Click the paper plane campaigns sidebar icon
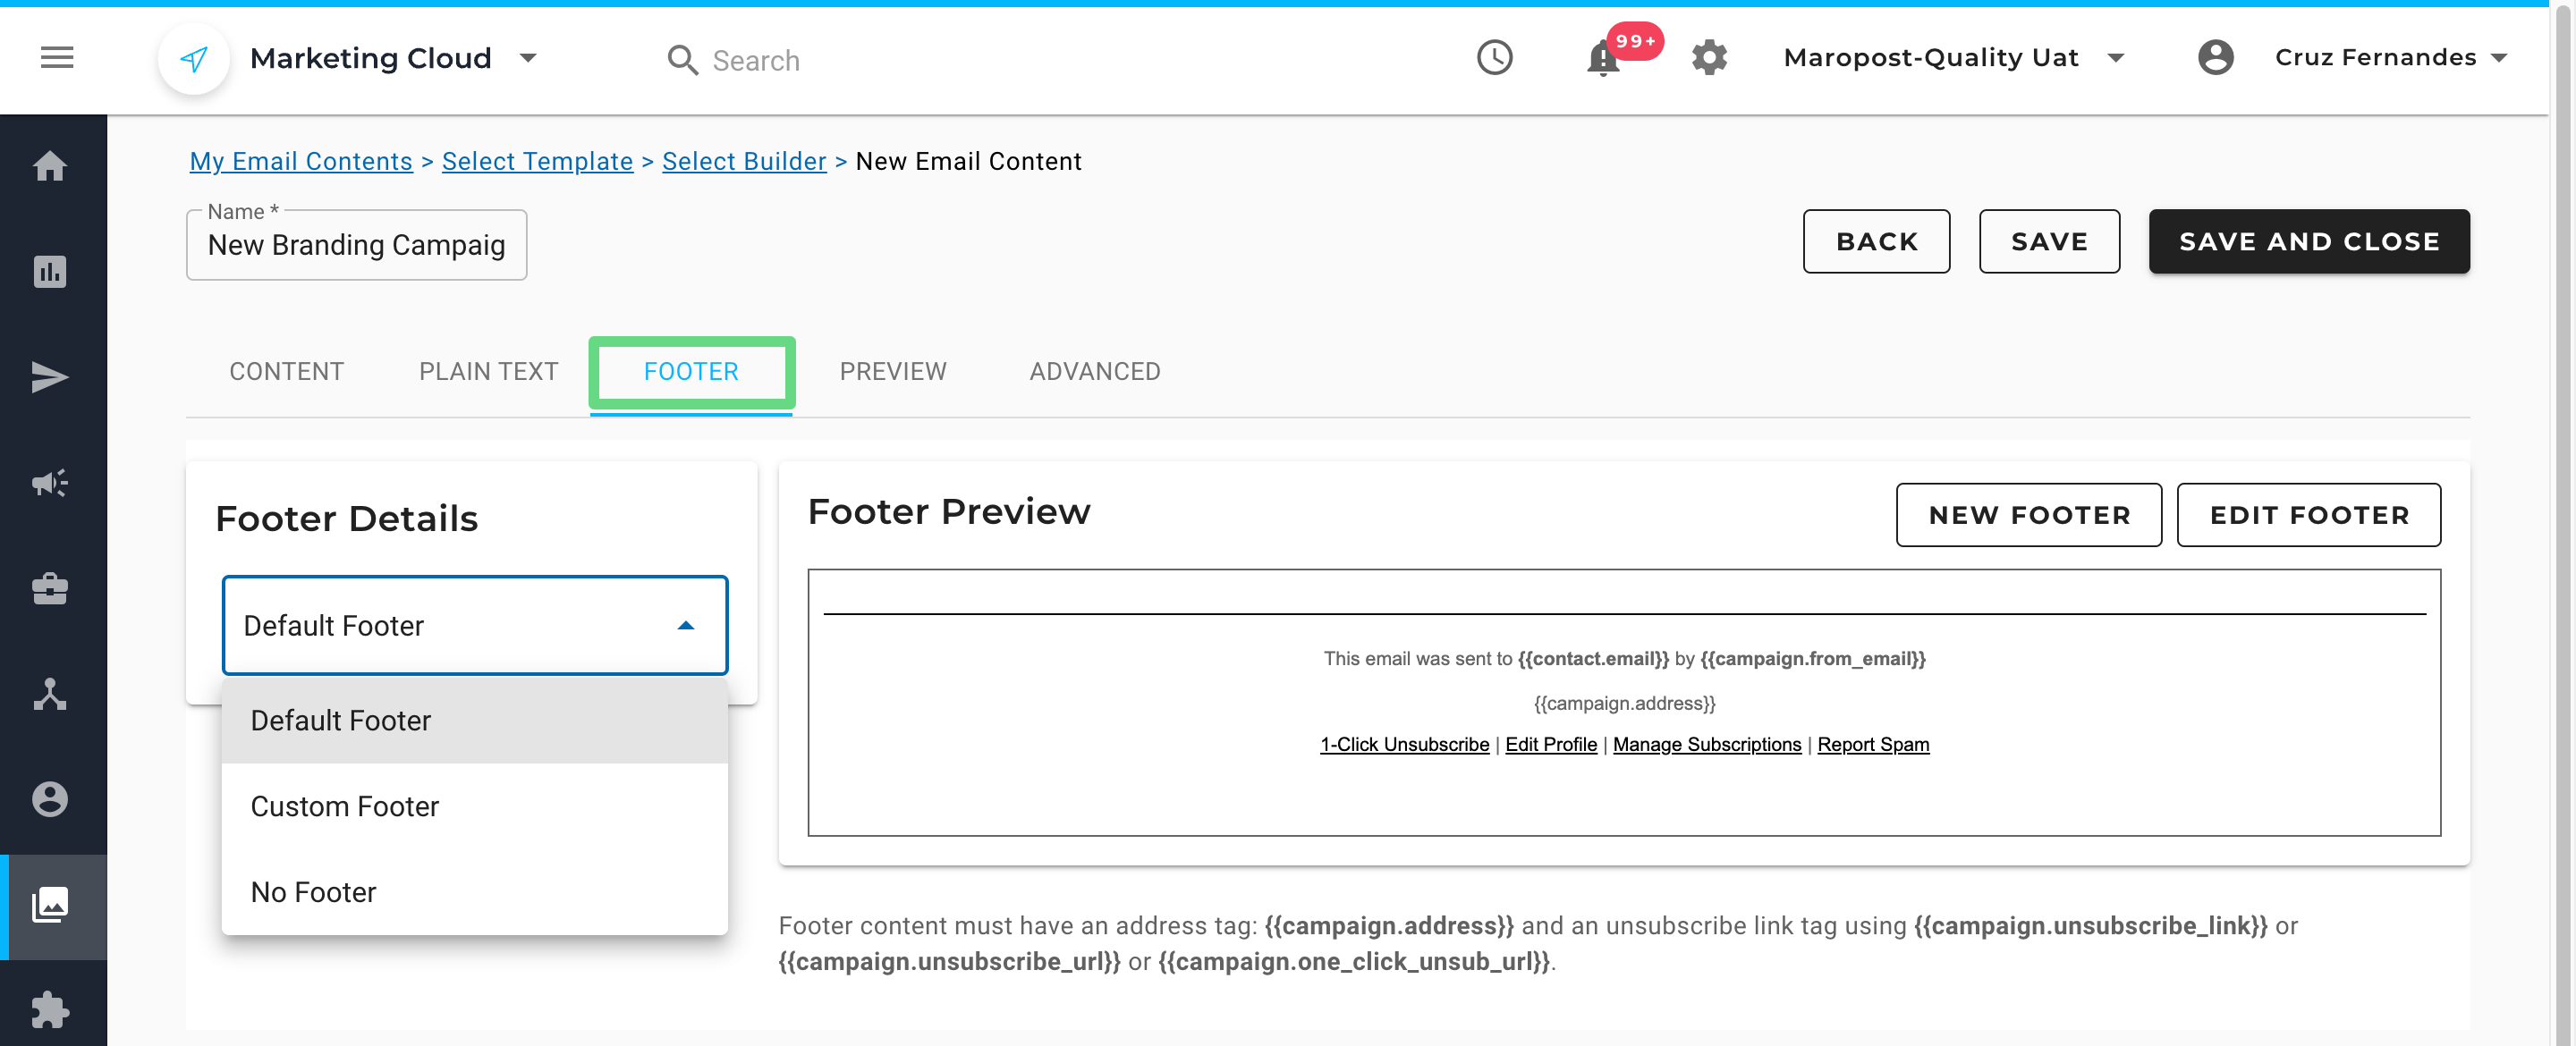The width and height of the screenshot is (2576, 1046). coord(50,377)
